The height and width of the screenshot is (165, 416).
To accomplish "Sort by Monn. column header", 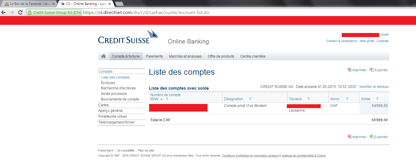I will tap(335, 99).
